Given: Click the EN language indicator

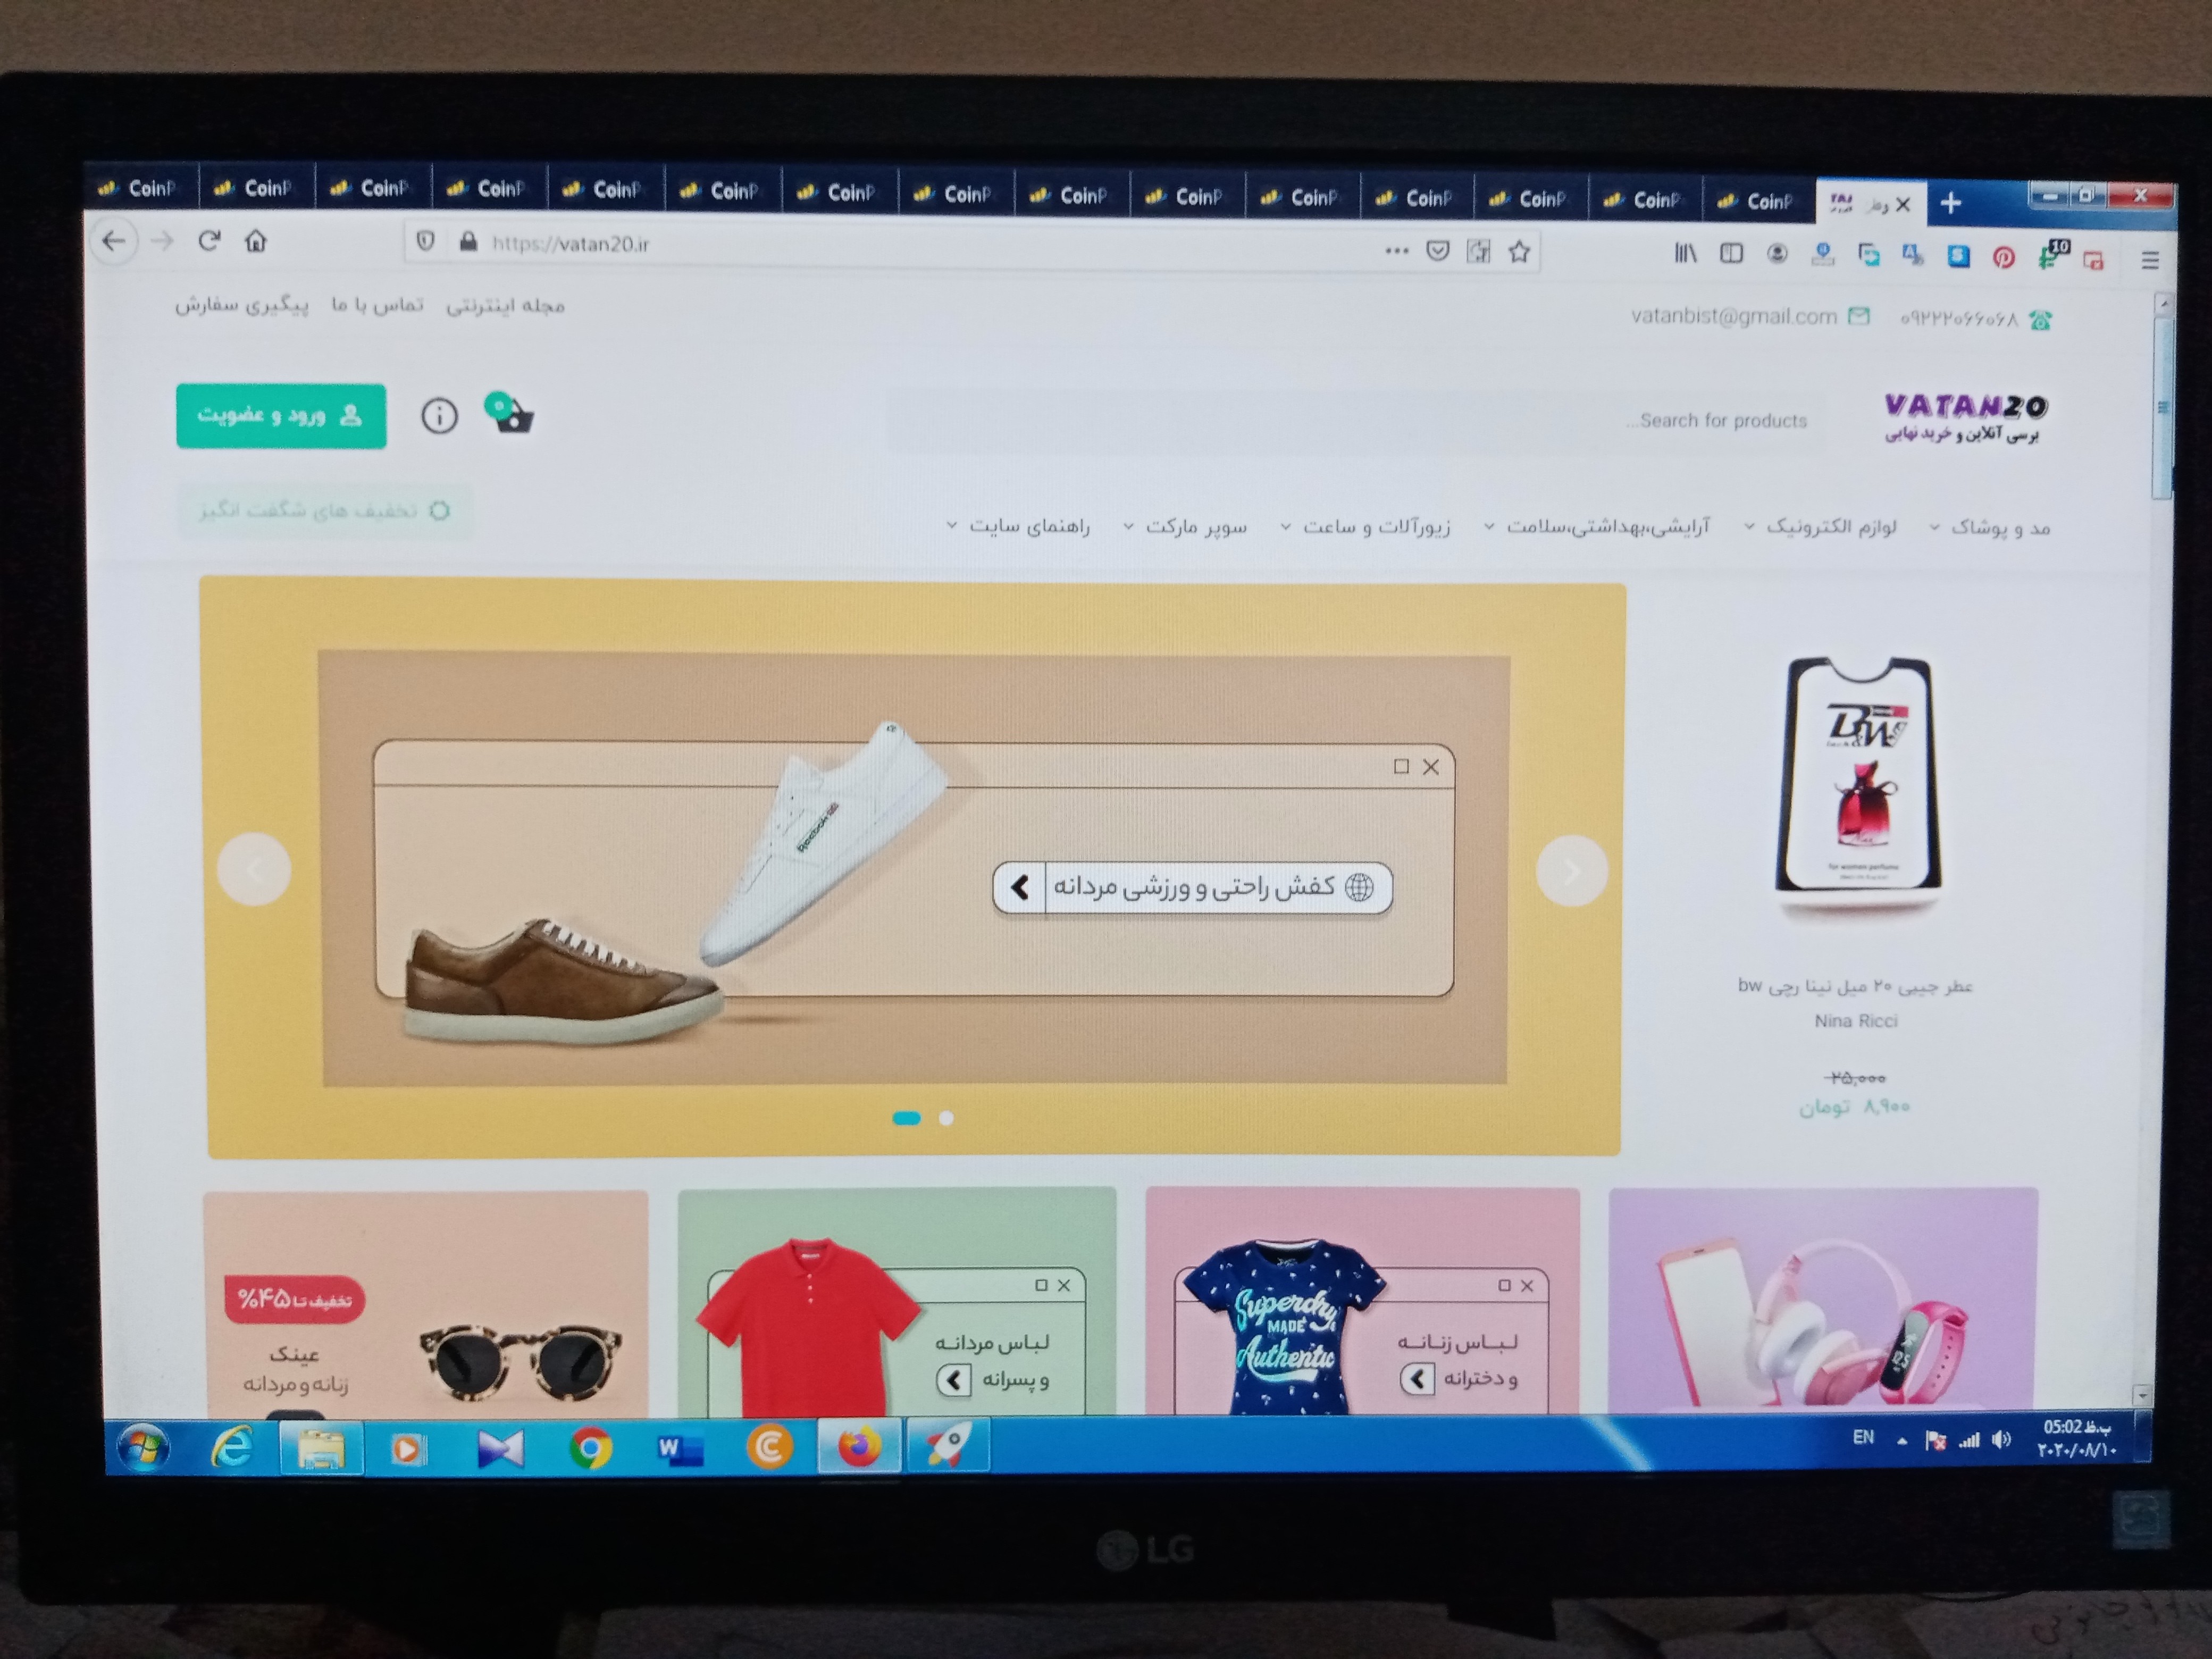Looking at the screenshot, I should tap(1862, 1437).
